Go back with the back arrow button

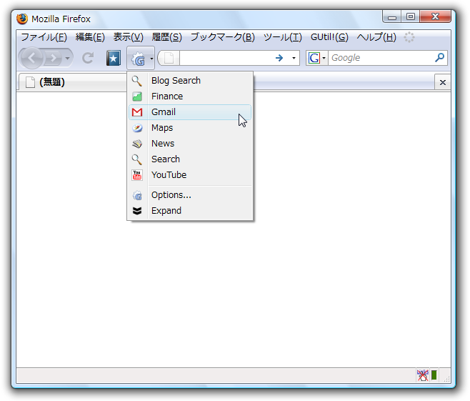(x=32, y=58)
